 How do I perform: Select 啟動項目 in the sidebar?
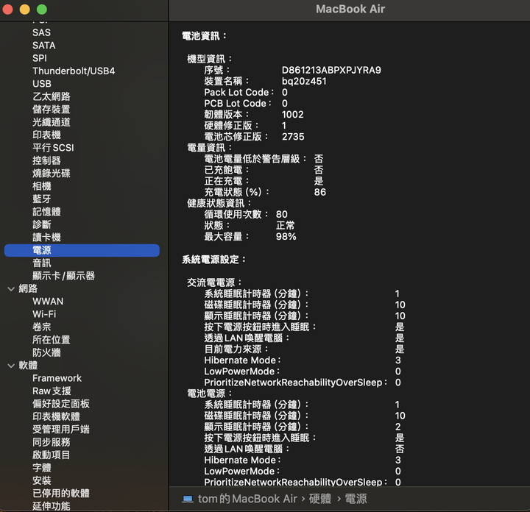click(x=52, y=455)
